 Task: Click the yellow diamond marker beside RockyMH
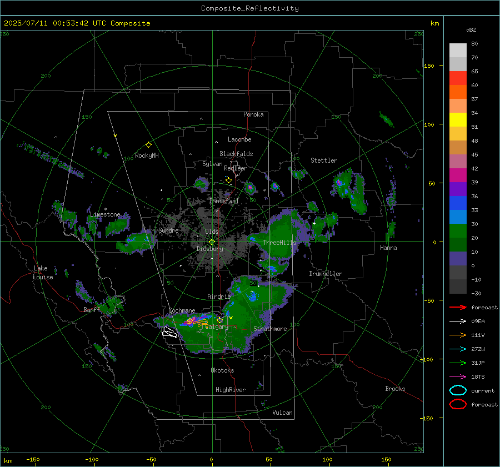click(x=148, y=145)
